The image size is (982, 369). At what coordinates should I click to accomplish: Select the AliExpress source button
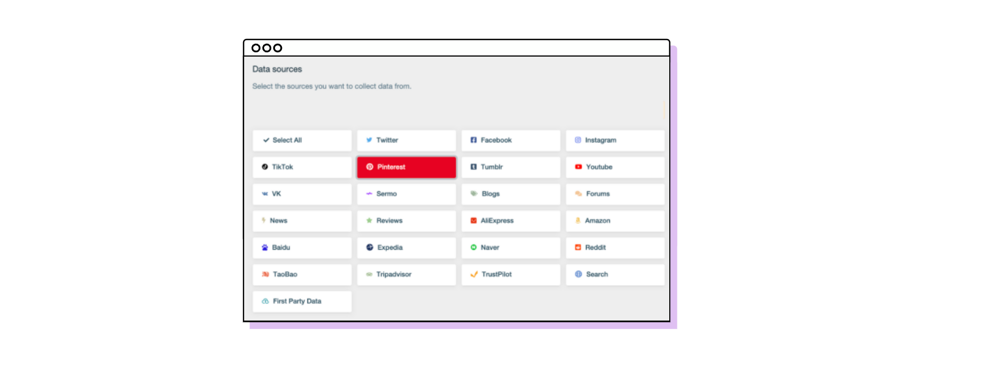[510, 221]
